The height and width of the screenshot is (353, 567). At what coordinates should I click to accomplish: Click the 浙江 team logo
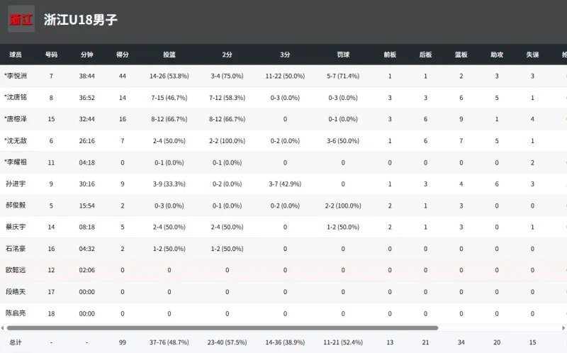pyautogui.click(x=21, y=20)
